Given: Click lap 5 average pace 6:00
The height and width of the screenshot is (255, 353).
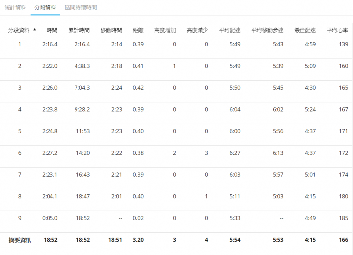Looking at the screenshot, I should pyautogui.click(x=235, y=131).
